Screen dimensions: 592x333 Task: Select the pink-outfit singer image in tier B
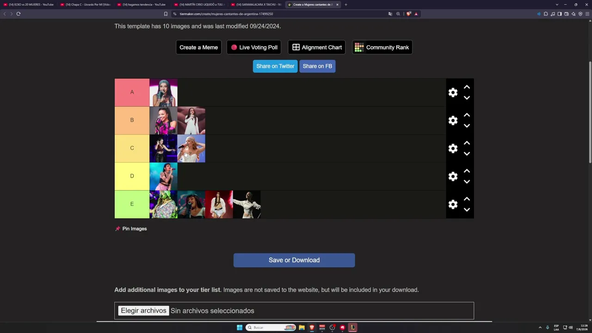(x=163, y=120)
